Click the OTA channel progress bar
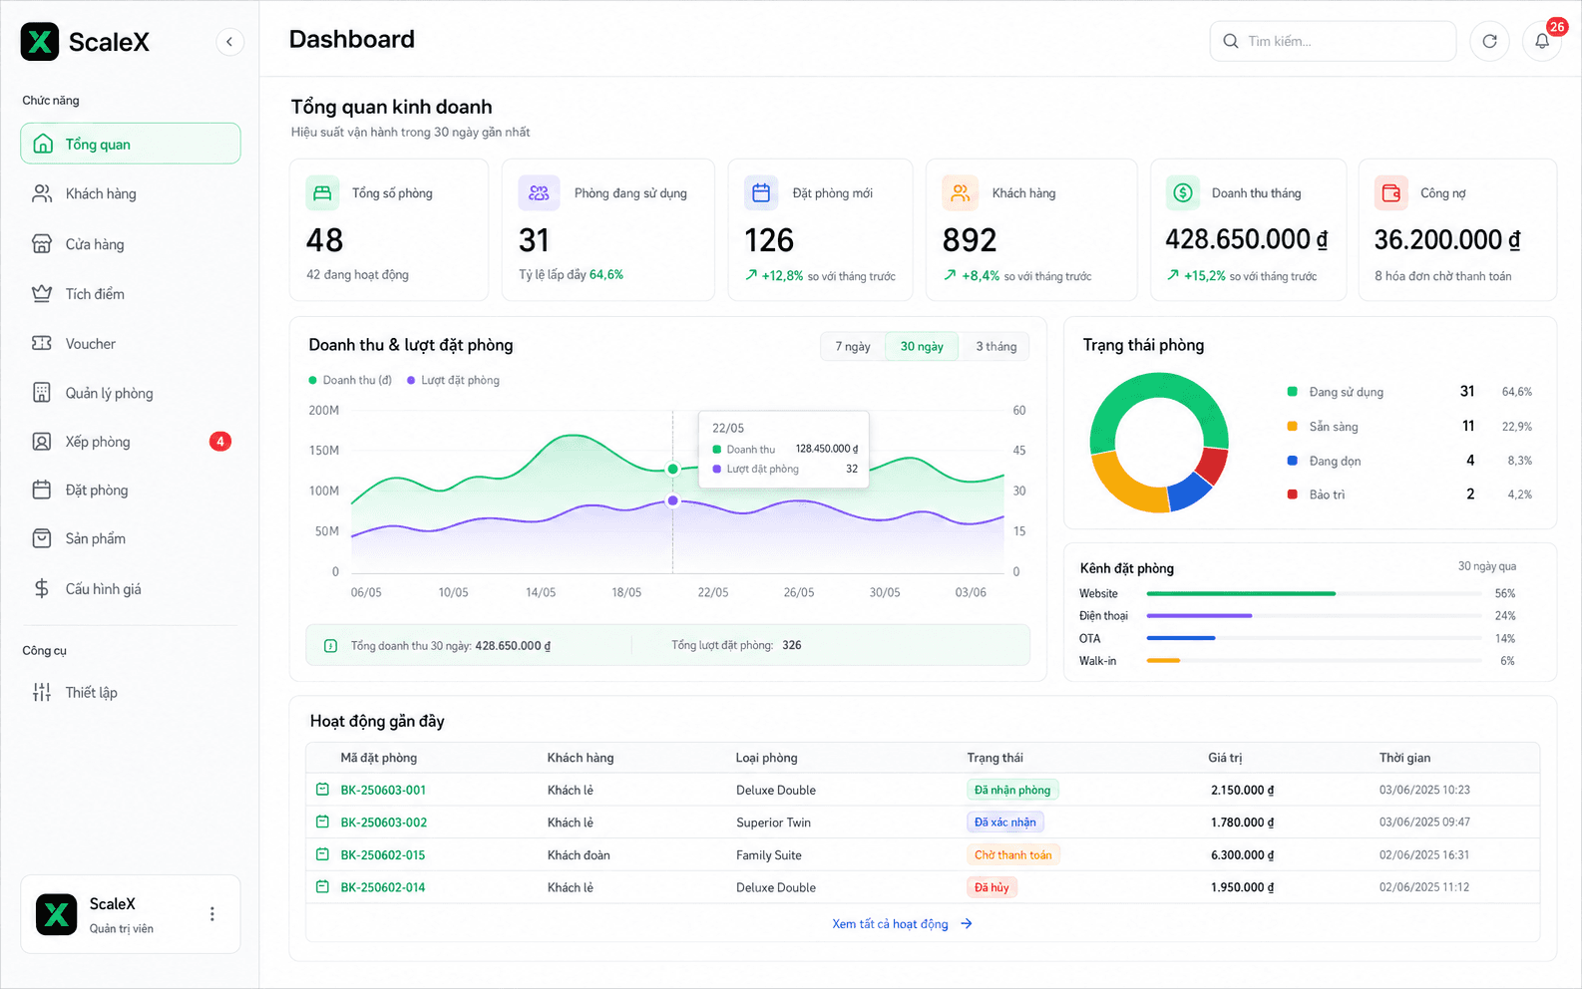This screenshot has width=1582, height=989. (x=1314, y=638)
